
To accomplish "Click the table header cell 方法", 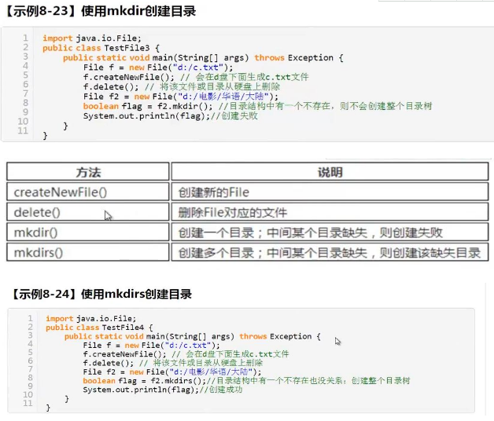I will click(88, 172).
